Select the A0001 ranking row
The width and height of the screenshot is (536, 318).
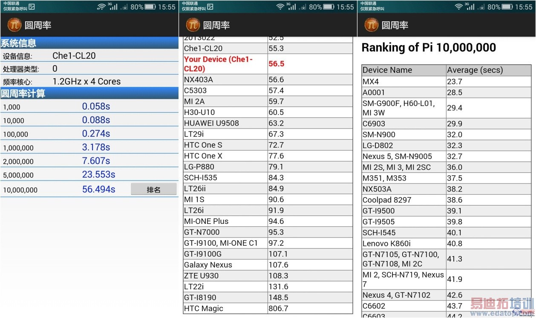click(x=447, y=92)
